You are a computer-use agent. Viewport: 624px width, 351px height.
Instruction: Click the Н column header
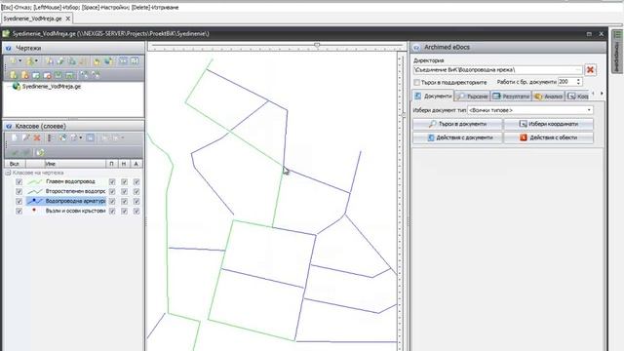(124, 164)
